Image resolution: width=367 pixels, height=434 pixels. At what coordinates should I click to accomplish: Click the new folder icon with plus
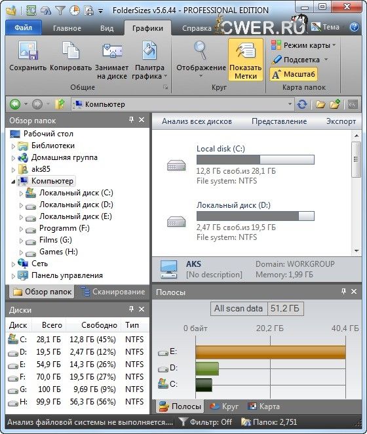(335, 104)
